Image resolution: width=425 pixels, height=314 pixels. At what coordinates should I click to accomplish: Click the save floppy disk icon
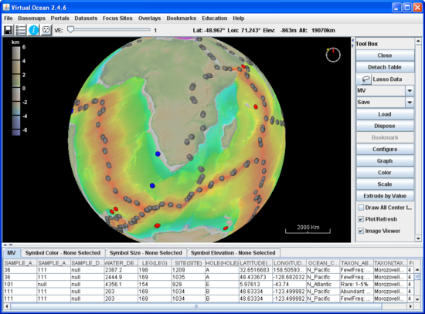pos(8,30)
